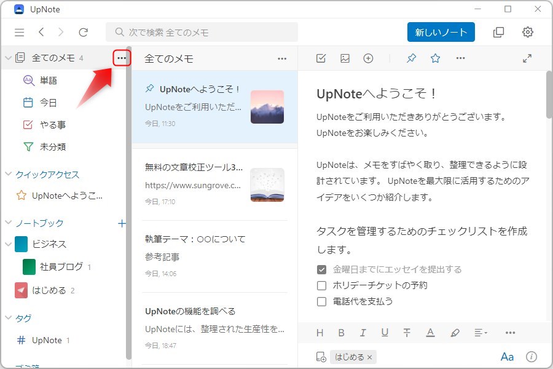Check ホリデーチケットの予約 checkbox
The height and width of the screenshot is (369, 553).
point(321,285)
